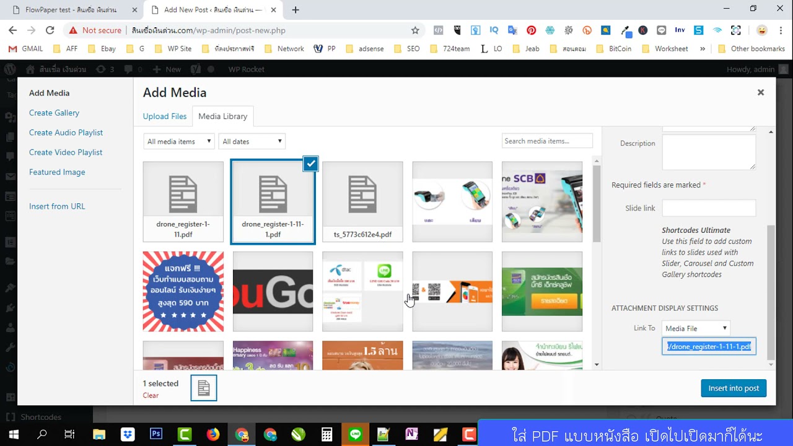Open OneNote from the taskbar

[x=412, y=434]
